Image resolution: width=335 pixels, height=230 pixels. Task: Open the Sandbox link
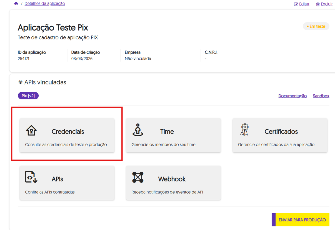[321, 96]
